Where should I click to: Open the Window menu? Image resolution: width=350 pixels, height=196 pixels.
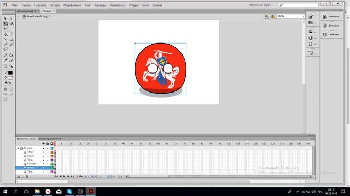pos(145,5)
